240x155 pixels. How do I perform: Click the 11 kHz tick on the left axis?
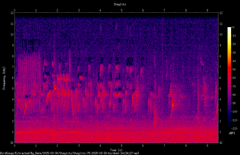(x=12, y=24)
